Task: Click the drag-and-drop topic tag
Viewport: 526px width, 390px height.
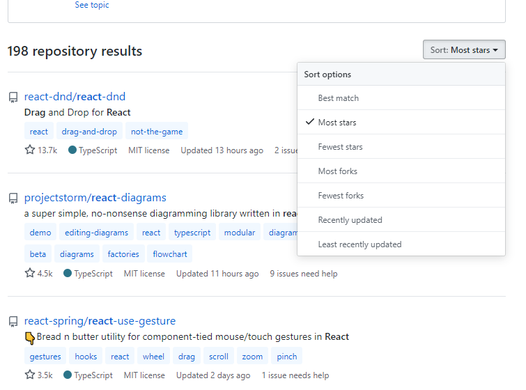Action: [89, 132]
